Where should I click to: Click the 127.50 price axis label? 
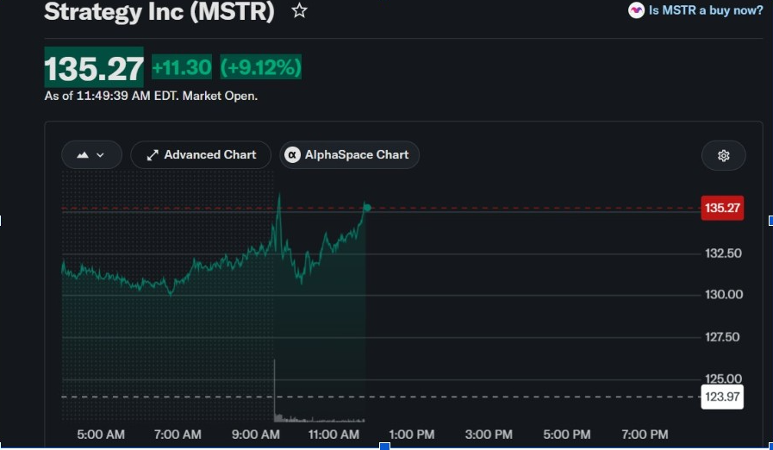[722, 337]
